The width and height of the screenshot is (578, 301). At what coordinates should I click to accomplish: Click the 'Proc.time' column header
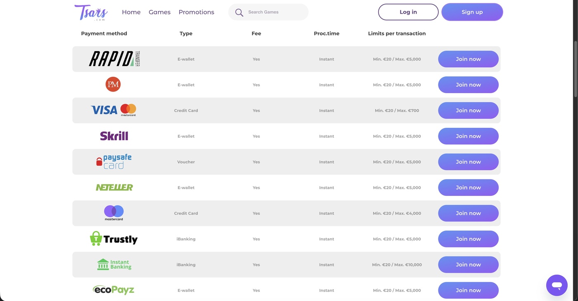(x=327, y=33)
